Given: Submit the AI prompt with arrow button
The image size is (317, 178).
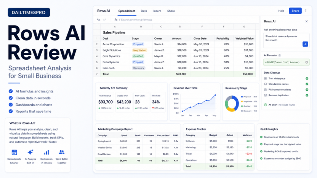Looking at the screenshot, I should [305, 44].
